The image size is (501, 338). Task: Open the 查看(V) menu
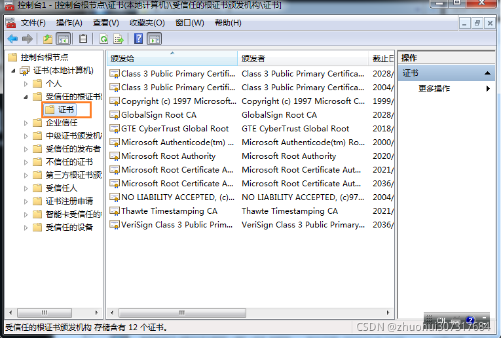coord(106,23)
